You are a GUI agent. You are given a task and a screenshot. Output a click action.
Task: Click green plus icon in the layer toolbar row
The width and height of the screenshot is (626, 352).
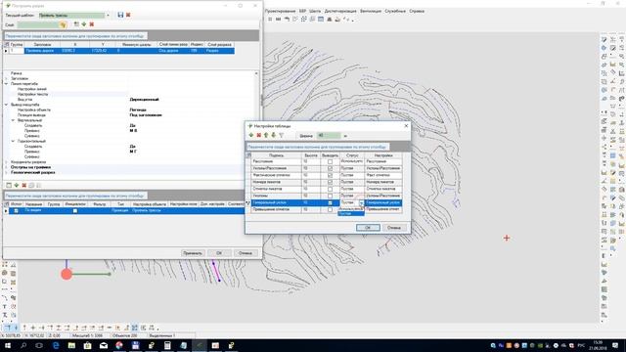coord(84,24)
